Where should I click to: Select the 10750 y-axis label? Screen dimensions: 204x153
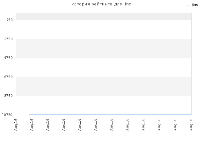click(7, 115)
